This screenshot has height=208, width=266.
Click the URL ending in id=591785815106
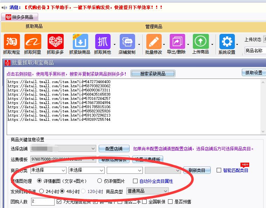(x=59, y=107)
